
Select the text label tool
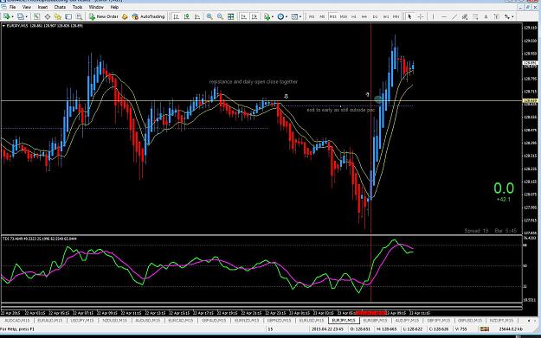pyautogui.click(x=497, y=16)
